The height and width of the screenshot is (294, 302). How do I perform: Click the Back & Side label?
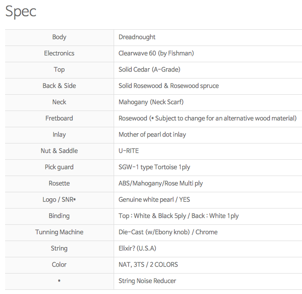(x=59, y=86)
